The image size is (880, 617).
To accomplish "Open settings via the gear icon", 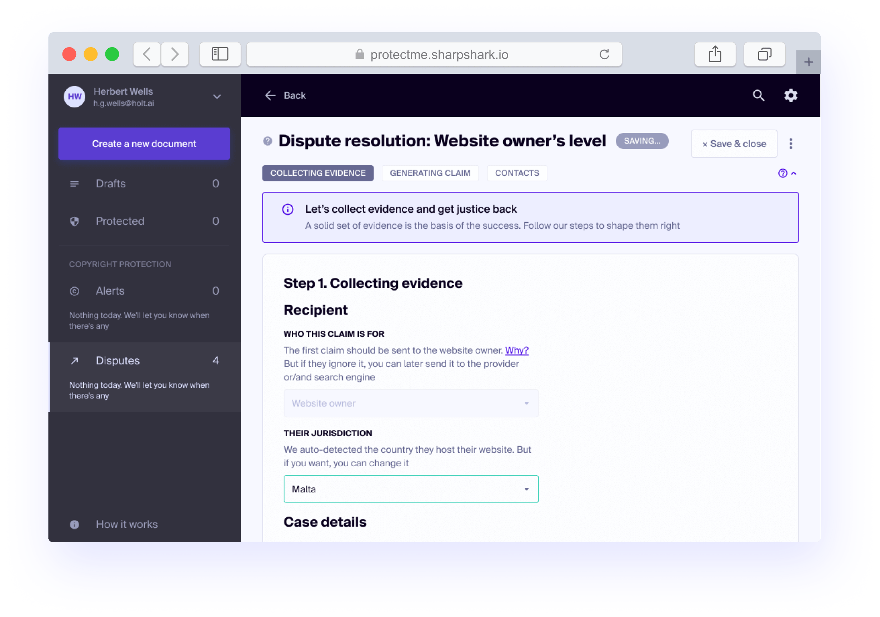I will pos(790,95).
